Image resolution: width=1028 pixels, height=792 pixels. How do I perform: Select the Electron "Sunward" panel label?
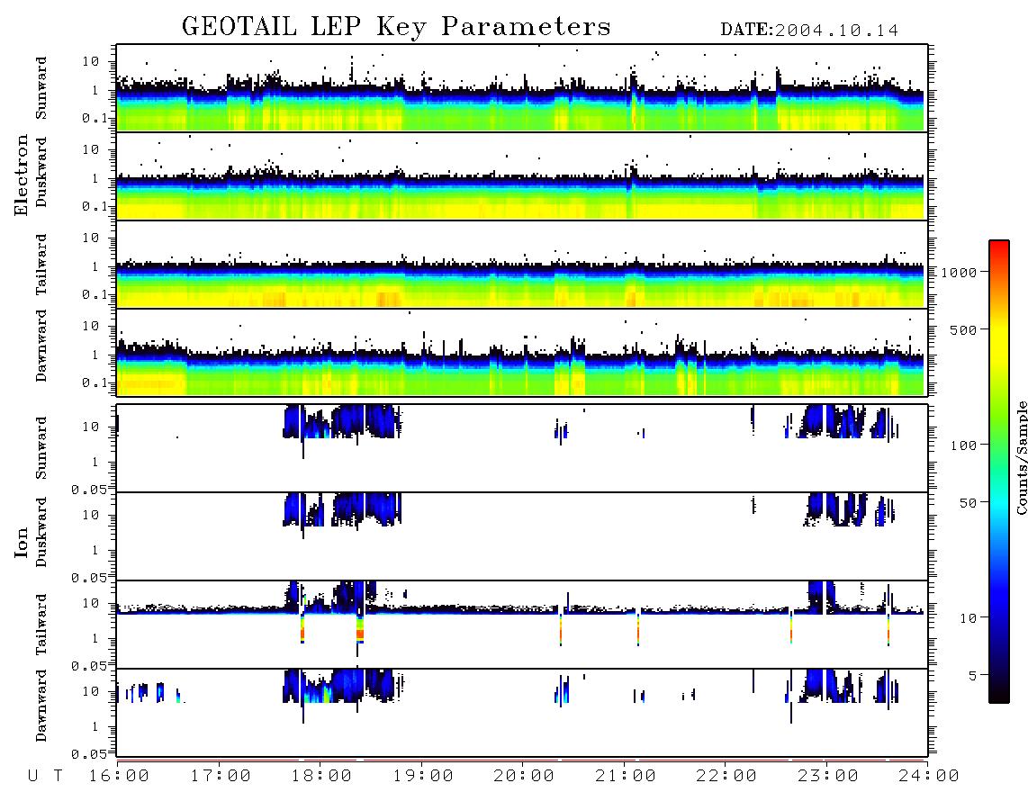[x=41, y=88]
